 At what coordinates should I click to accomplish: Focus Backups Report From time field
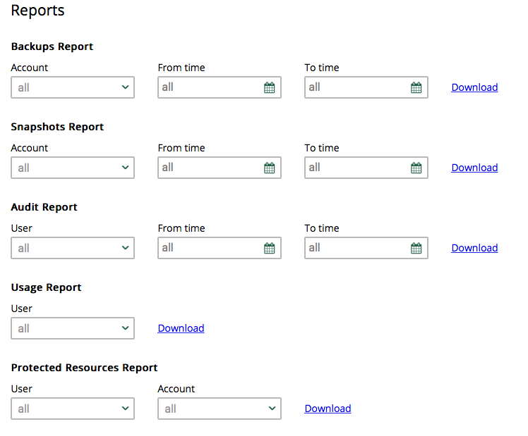220,87
